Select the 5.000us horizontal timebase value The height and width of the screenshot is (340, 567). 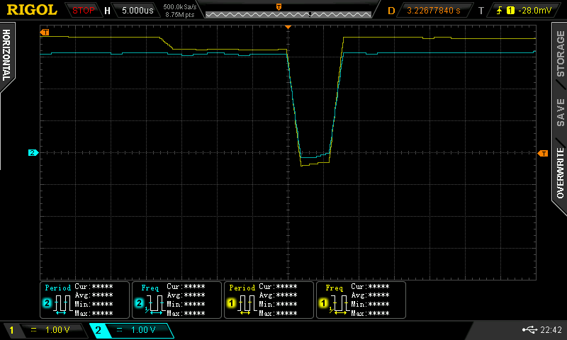coord(137,11)
